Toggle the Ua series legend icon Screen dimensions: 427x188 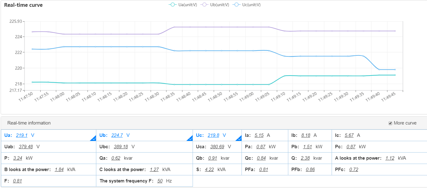coord(173,5)
